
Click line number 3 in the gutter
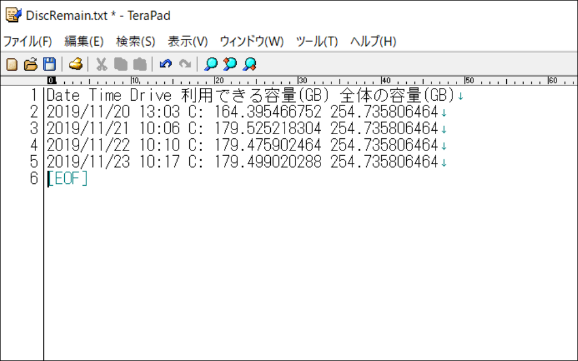point(34,128)
